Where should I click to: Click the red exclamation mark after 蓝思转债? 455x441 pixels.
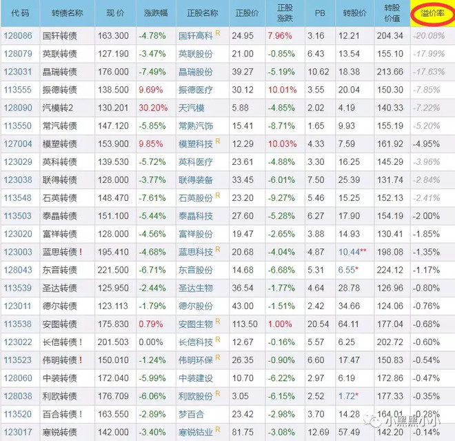tap(81, 252)
